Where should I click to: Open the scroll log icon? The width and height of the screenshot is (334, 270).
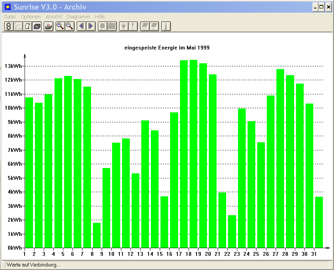click(x=28, y=26)
